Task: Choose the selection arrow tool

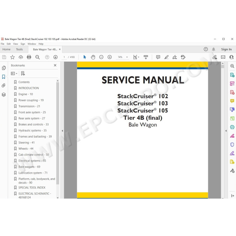Action: 85,57
